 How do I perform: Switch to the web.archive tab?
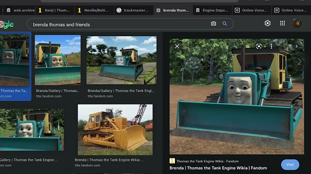click(x=20, y=10)
